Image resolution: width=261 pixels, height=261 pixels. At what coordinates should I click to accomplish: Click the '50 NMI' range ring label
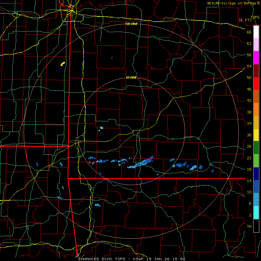pos(131,77)
